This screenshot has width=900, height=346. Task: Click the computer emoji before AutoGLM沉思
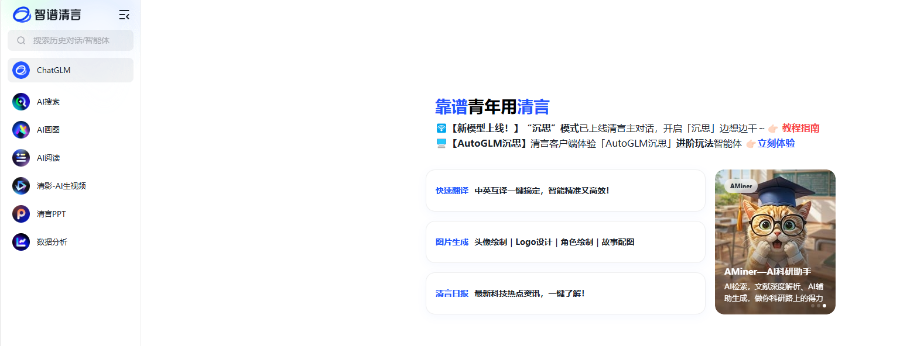[441, 143]
